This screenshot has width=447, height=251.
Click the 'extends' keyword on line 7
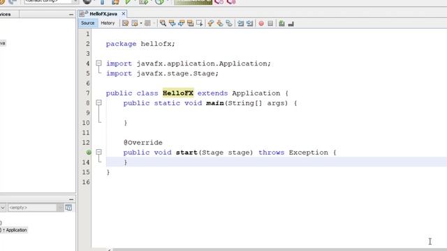coord(212,93)
